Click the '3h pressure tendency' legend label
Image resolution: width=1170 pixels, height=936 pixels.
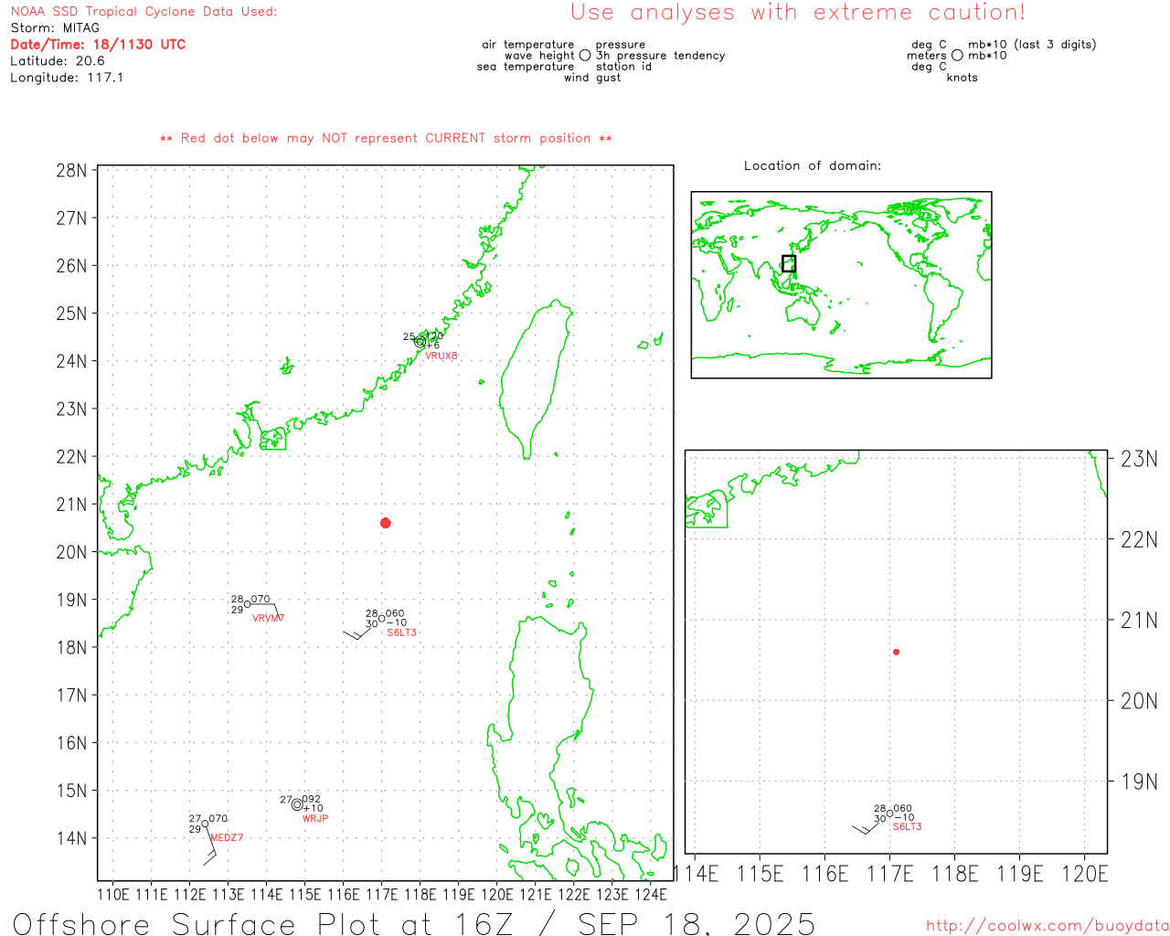[660, 55]
